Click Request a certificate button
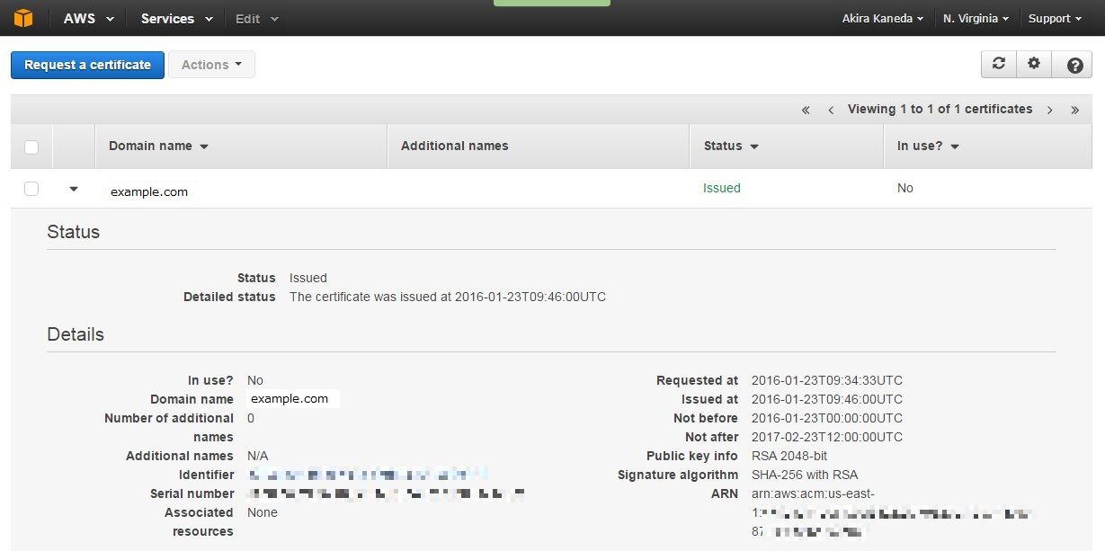1105x551 pixels. [87, 65]
